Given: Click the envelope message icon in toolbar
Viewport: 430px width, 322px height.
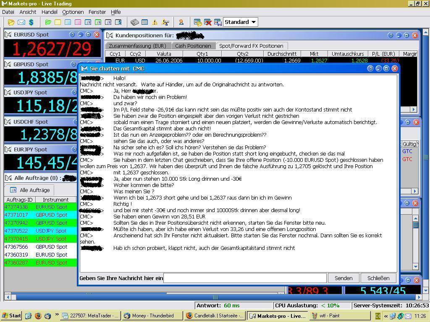Looking at the screenshot, I should pos(21,22).
